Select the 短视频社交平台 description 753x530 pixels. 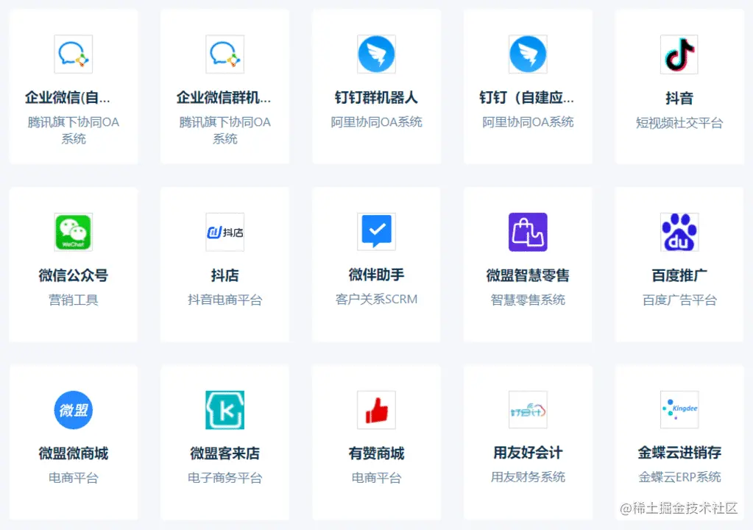[679, 123]
